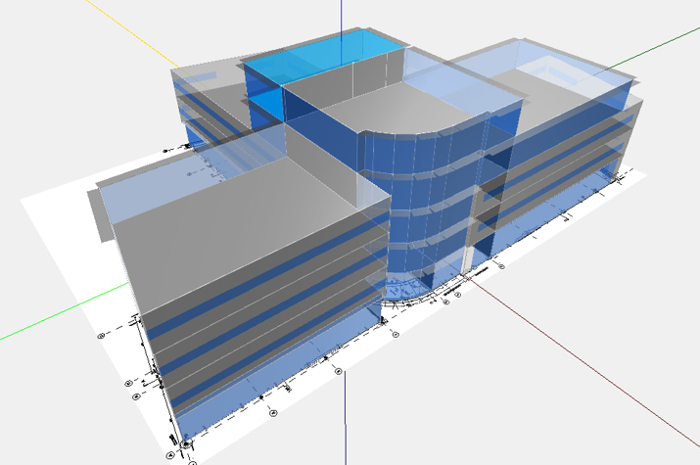The height and width of the screenshot is (465, 700).
Task: Click the blue vertical axis line above building
Action: pos(341,15)
